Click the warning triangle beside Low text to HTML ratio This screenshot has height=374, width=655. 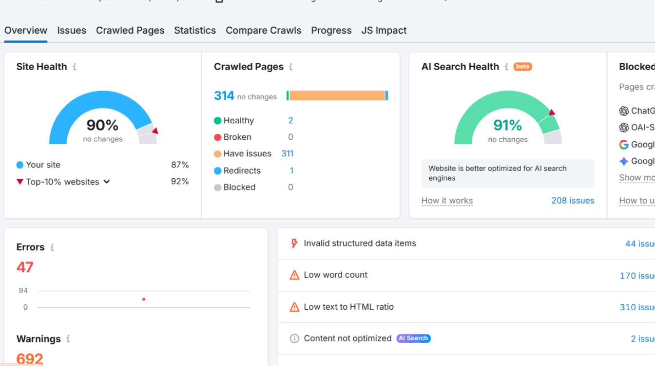(x=294, y=307)
